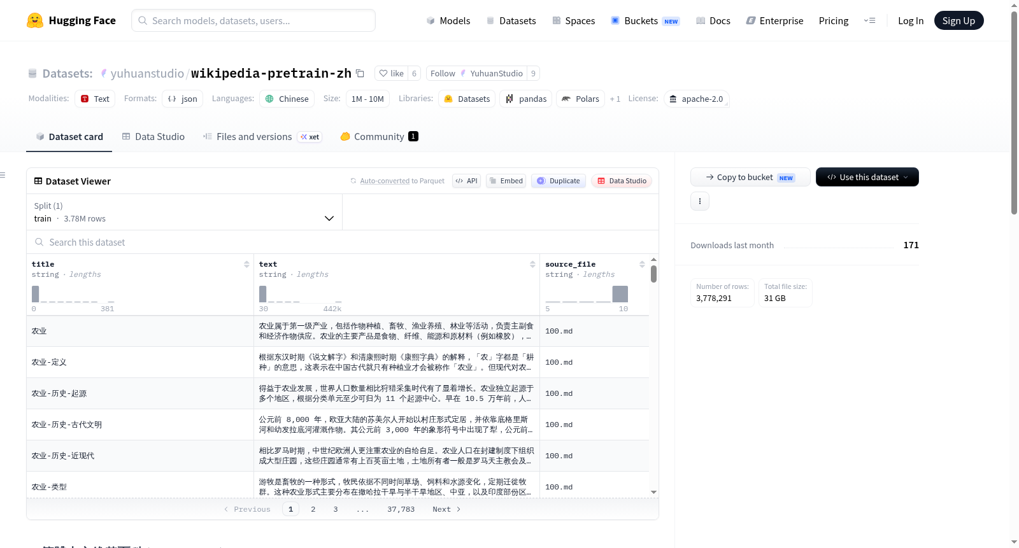Viewport: 1019px width, 548px height.
Task: Click the table vertical scrollbar thumb
Action: coord(654,274)
